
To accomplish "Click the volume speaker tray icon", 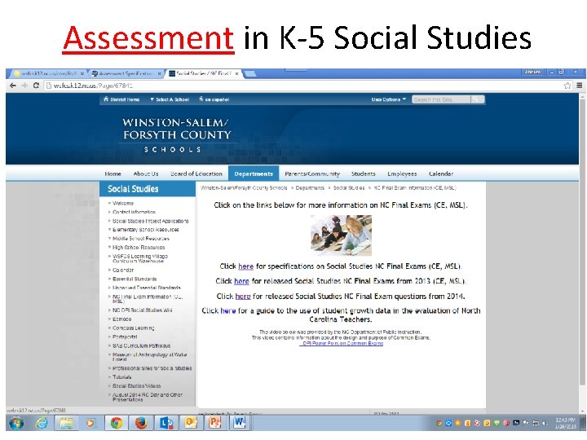I will [545, 423].
